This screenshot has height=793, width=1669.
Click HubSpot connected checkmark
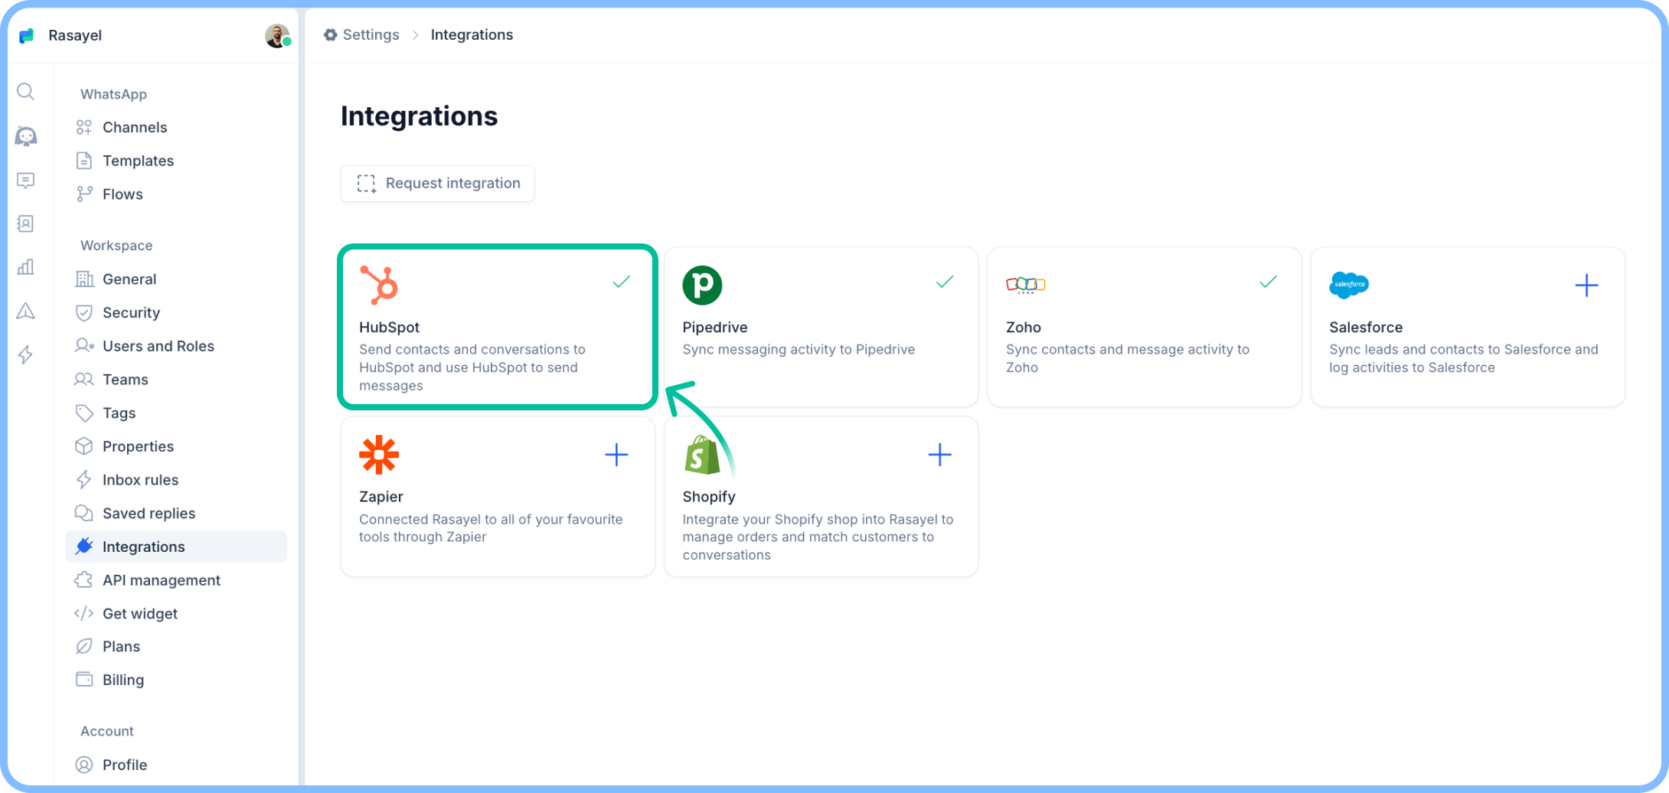coord(622,282)
